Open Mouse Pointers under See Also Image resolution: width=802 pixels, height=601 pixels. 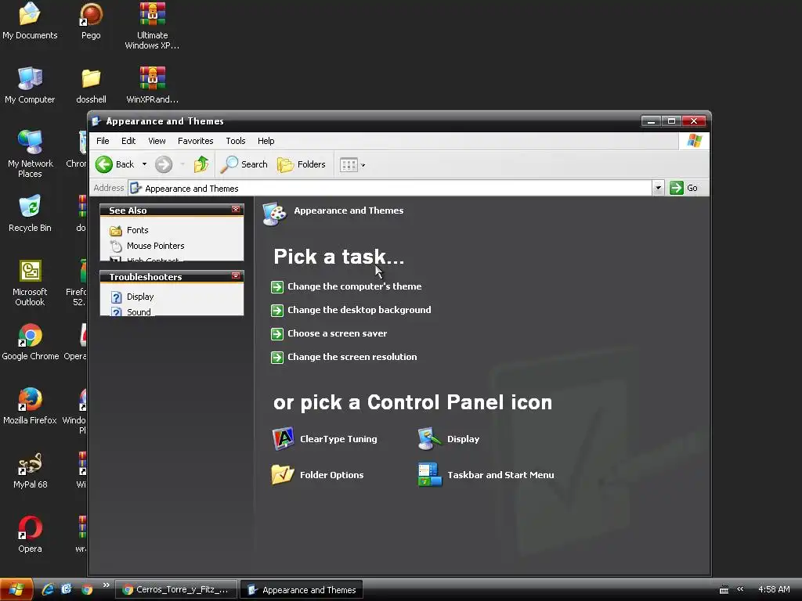pyautogui.click(x=147, y=246)
